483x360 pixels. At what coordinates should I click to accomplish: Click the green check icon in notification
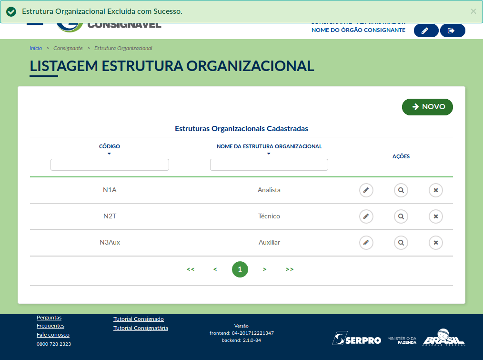(11, 12)
